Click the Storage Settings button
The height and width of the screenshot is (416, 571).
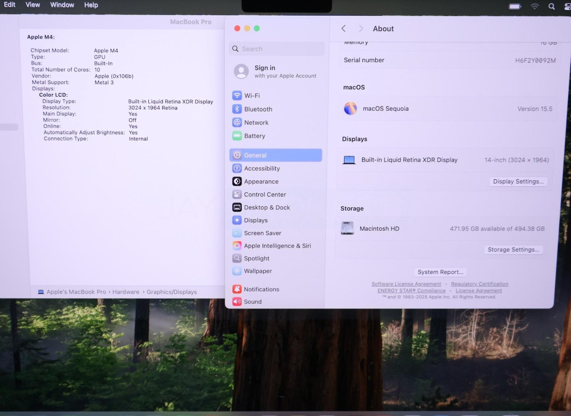[x=513, y=250]
